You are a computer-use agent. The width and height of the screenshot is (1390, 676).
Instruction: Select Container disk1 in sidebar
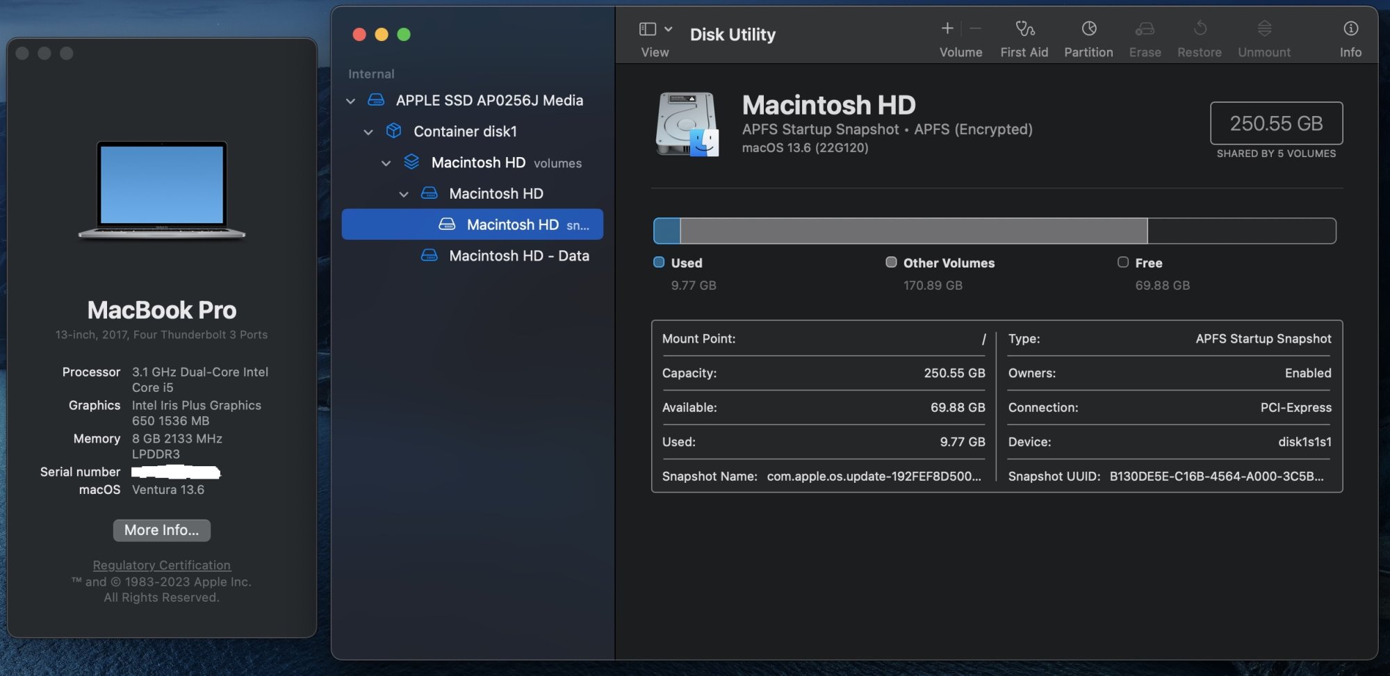[465, 131]
